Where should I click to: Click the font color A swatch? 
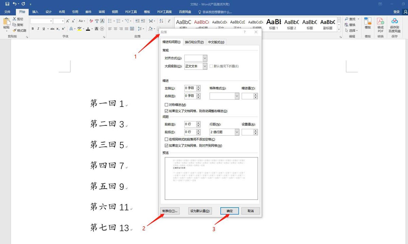(88, 29)
